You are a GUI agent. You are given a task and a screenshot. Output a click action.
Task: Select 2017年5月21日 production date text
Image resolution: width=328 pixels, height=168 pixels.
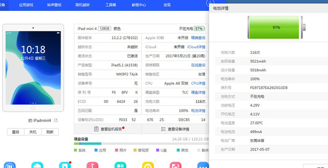[x=178, y=56]
